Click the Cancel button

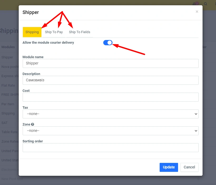[189, 167]
